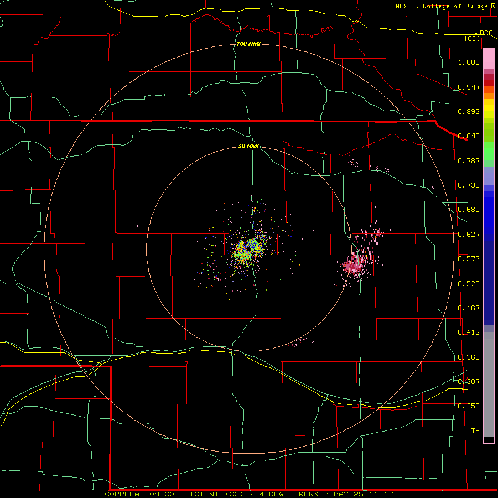Click the 0.733 color scale value
Viewport: 498px width, 498px height.
click(x=469, y=185)
